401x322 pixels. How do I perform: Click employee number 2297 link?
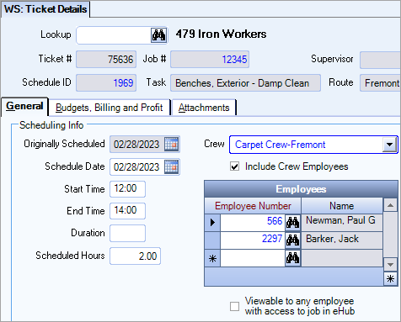coord(272,239)
